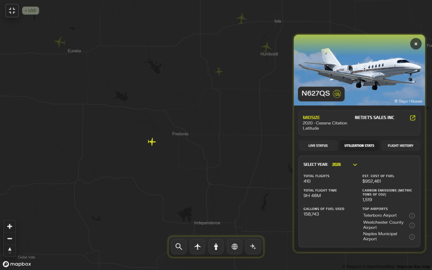Click the Naples Municipal Airport name
The width and height of the screenshot is (432, 270).
(x=380, y=236)
